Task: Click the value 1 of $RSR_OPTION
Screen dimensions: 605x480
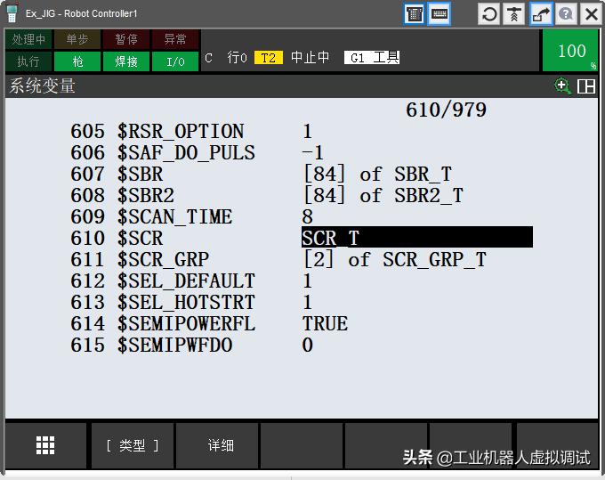Action: pos(308,131)
